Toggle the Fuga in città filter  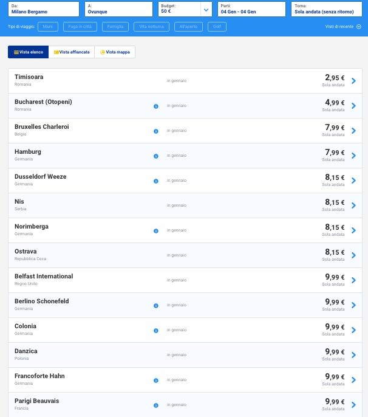coord(80,27)
